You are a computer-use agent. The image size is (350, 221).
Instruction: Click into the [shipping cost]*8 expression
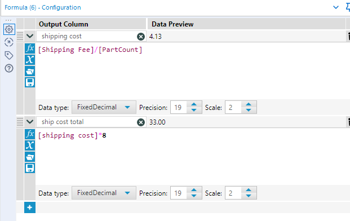click(72, 135)
